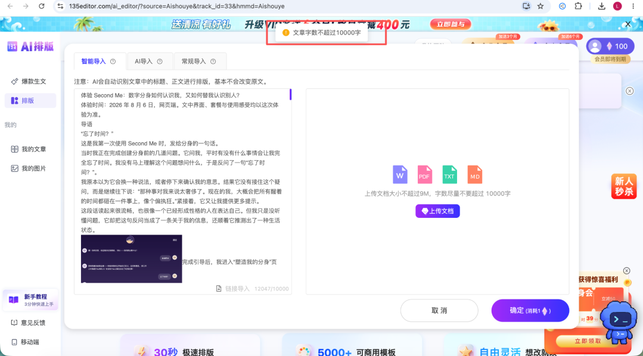Go forward in browser history

click(26, 6)
